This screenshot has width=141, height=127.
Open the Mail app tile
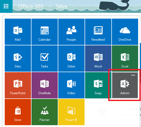(18, 32)
